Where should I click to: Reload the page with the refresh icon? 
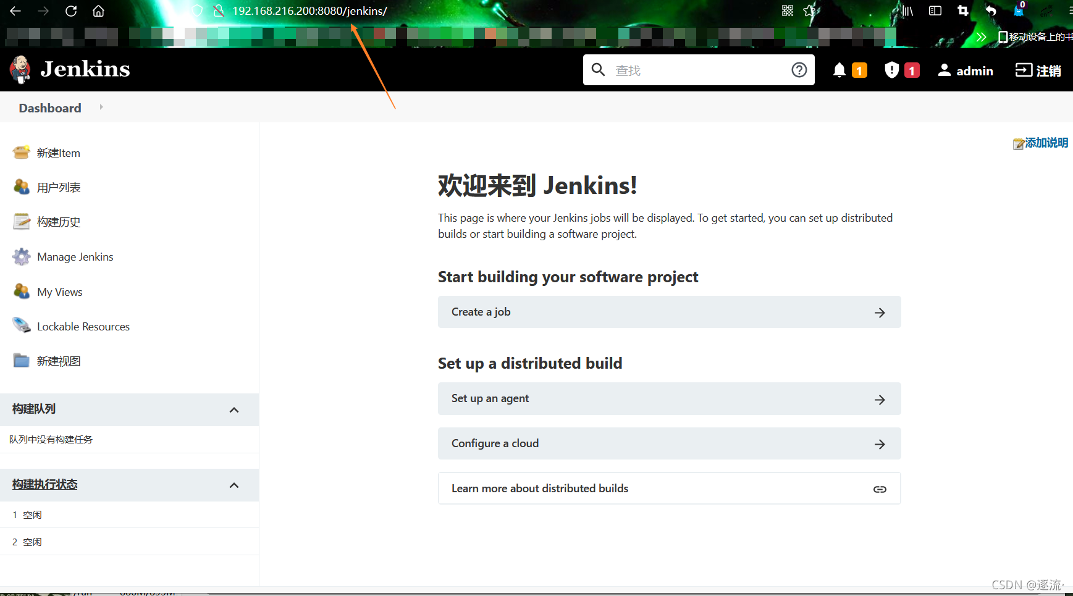pyautogui.click(x=71, y=11)
